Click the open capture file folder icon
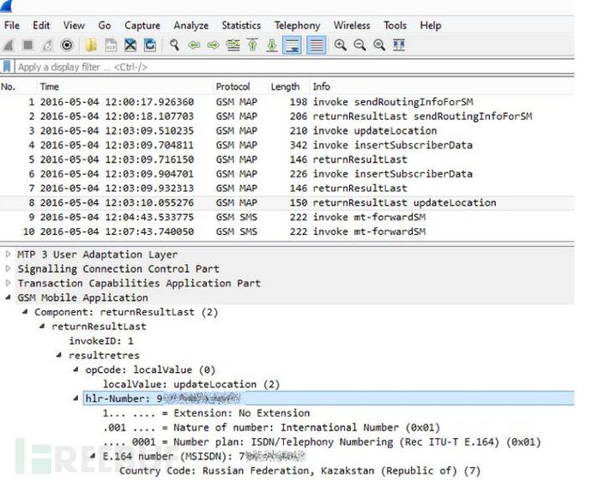The width and height of the screenshot is (592, 480). [x=90, y=45]
